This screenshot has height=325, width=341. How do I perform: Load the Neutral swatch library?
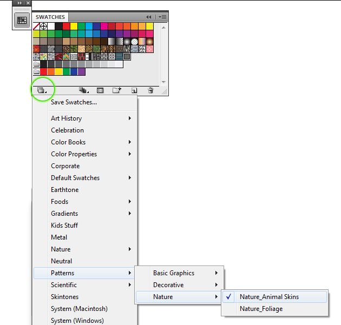tap(86, 261)
